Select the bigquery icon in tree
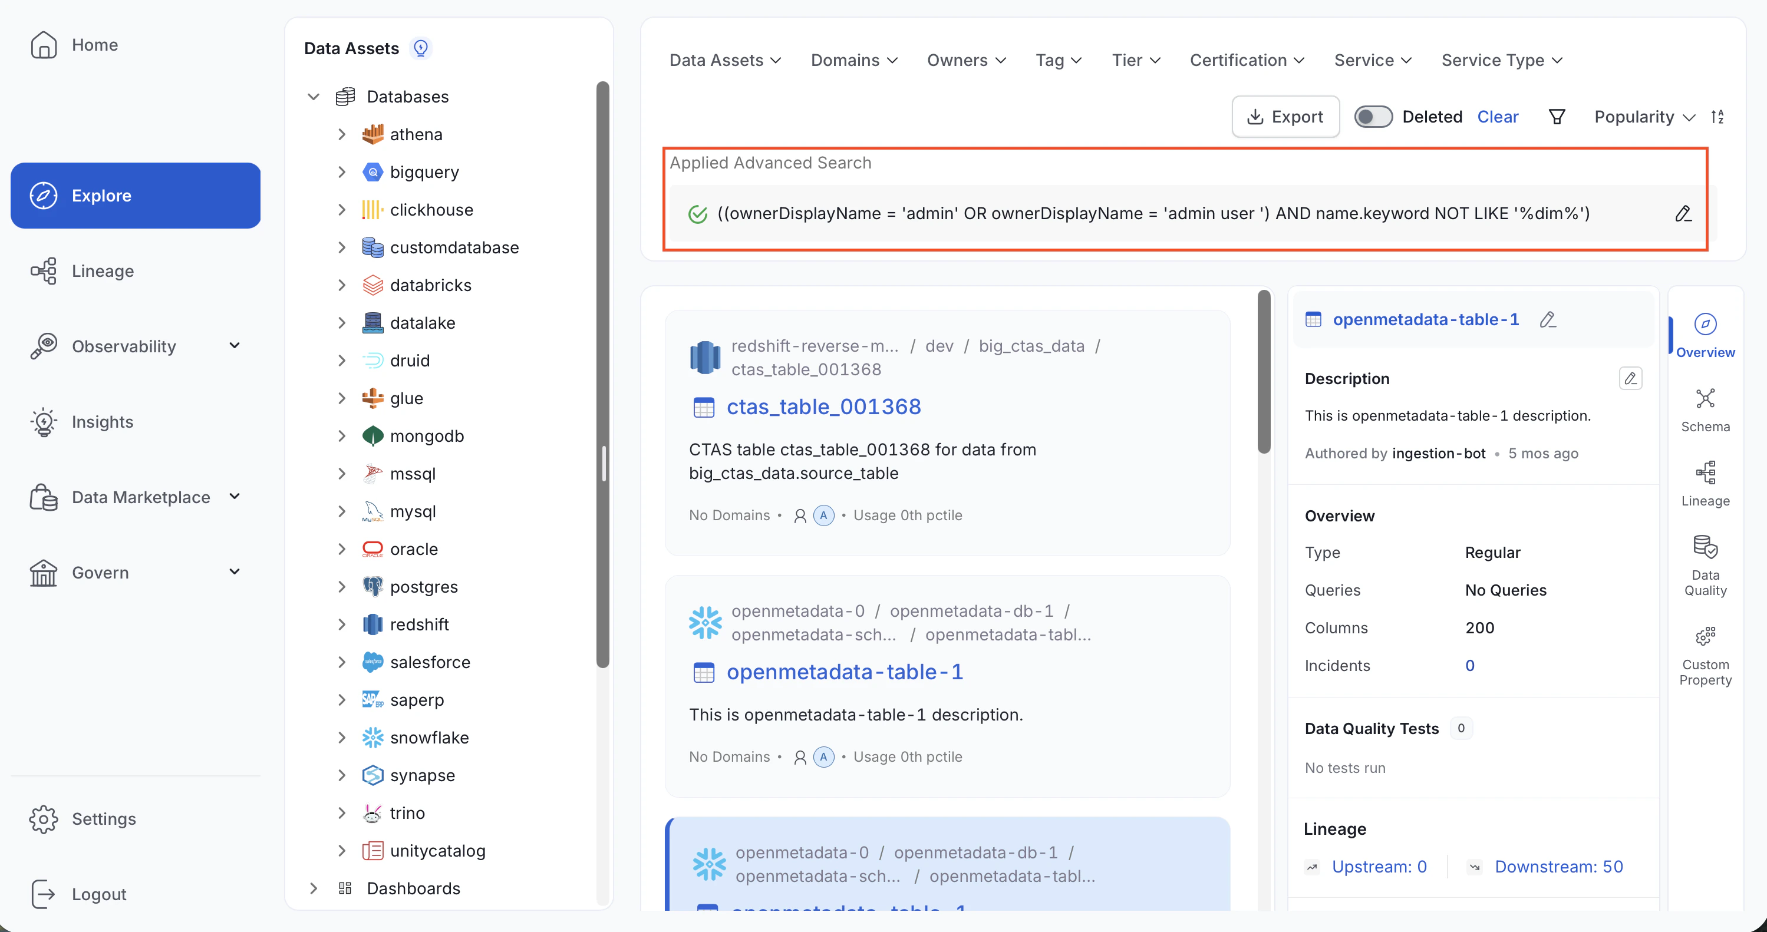 (372, 172)
